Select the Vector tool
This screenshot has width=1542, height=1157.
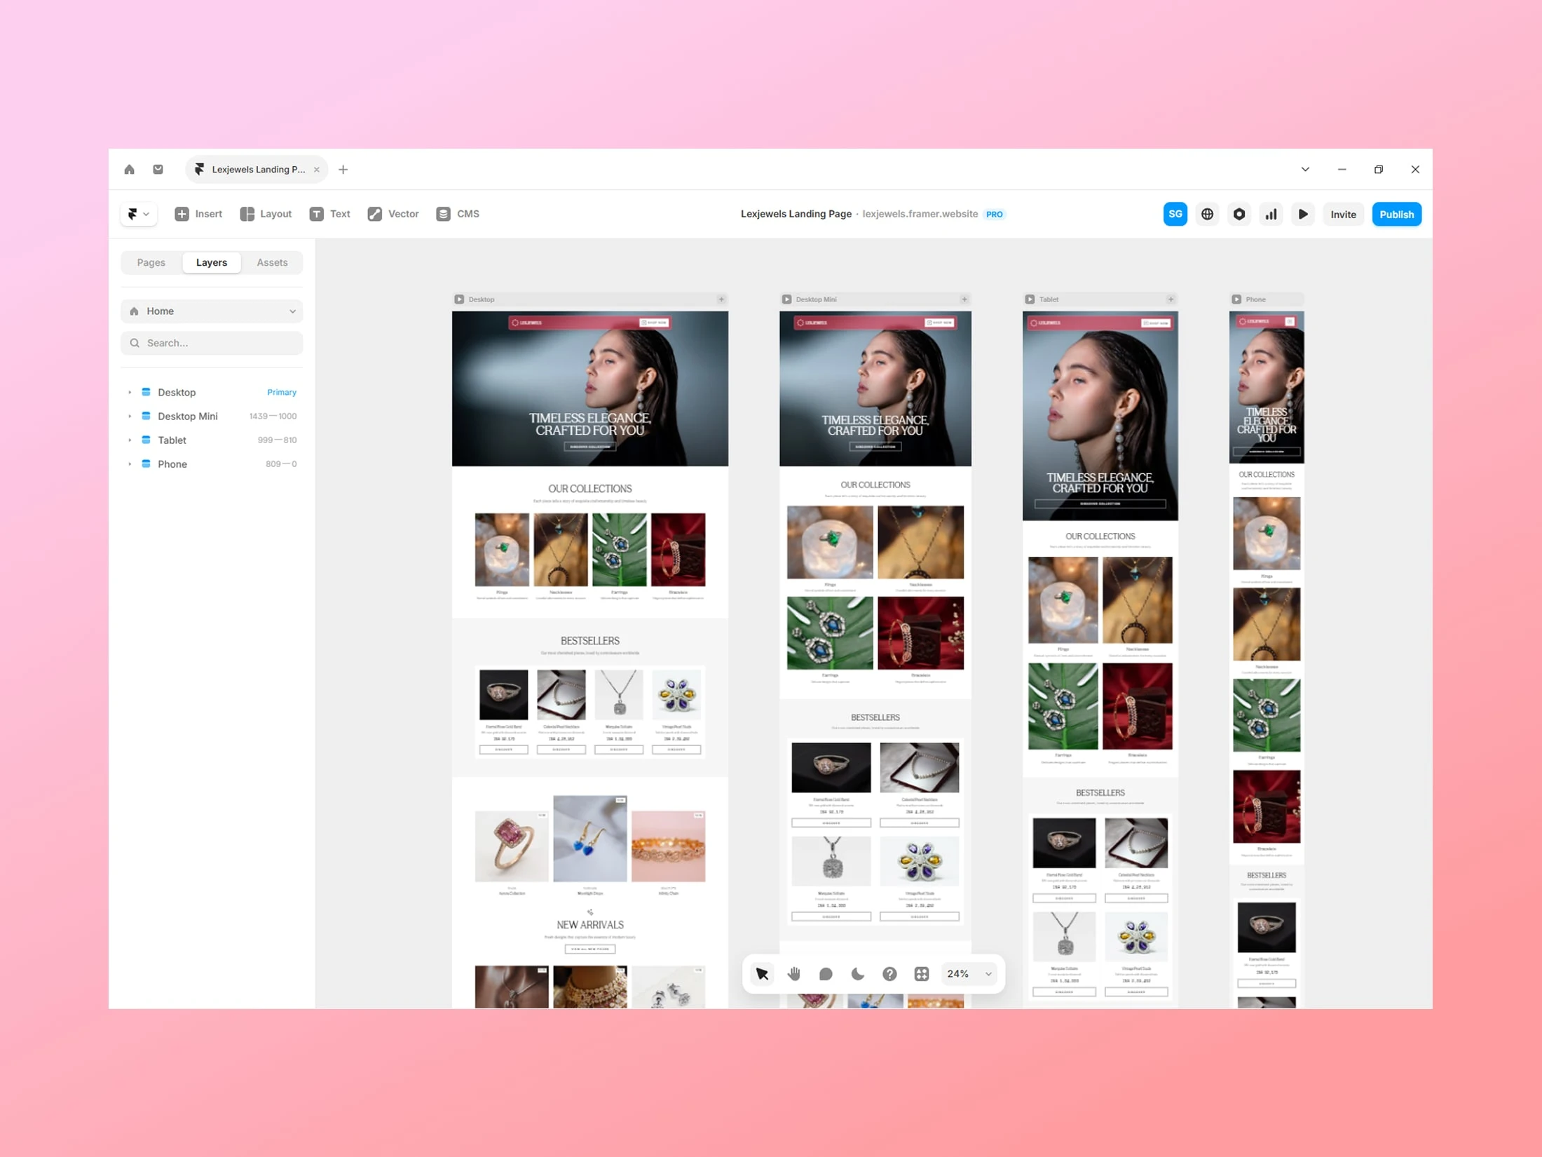click(x=393, y=214)
